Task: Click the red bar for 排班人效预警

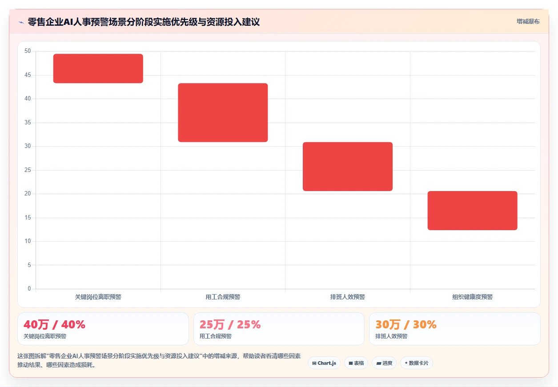Action: coord(348,167)
